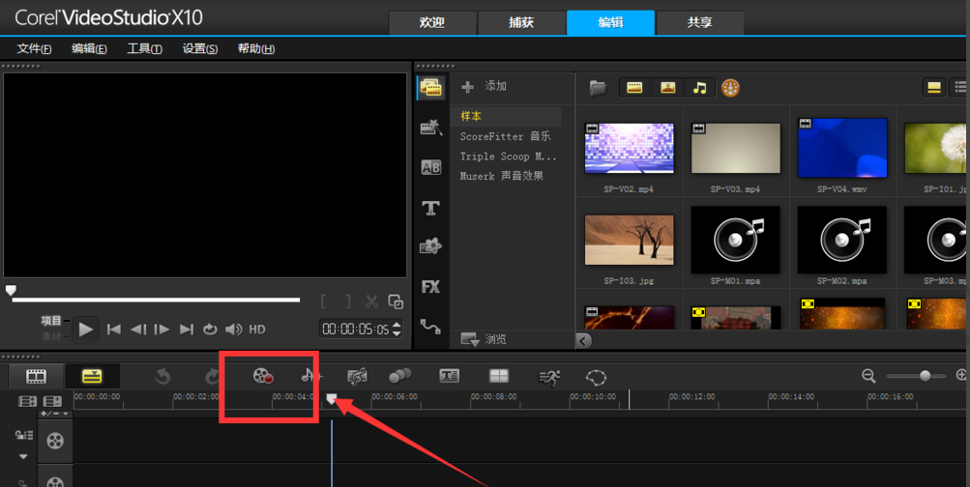Toggle photo files visibility in library
The height and width of the screenshot is (487, 970).
667,88
